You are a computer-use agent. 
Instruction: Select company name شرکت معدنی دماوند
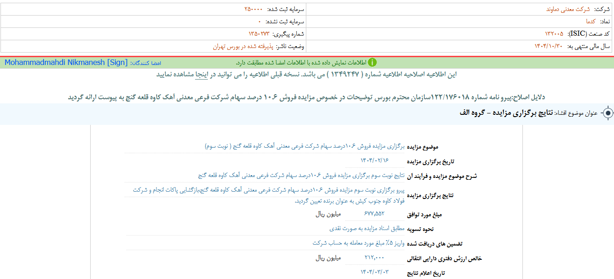coord(568,9)
